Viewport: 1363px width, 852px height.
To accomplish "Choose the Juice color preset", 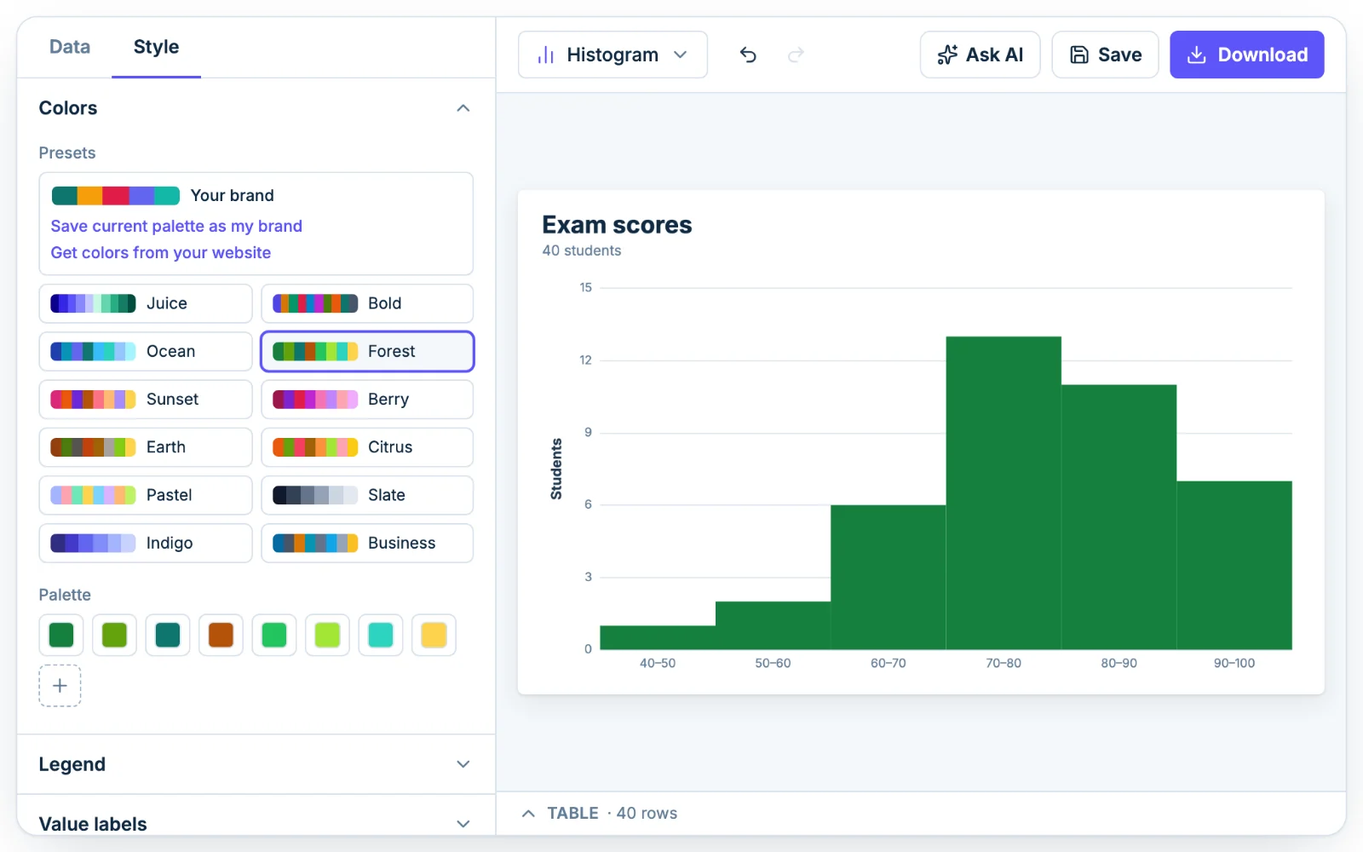I will click(x=146, y=303).
